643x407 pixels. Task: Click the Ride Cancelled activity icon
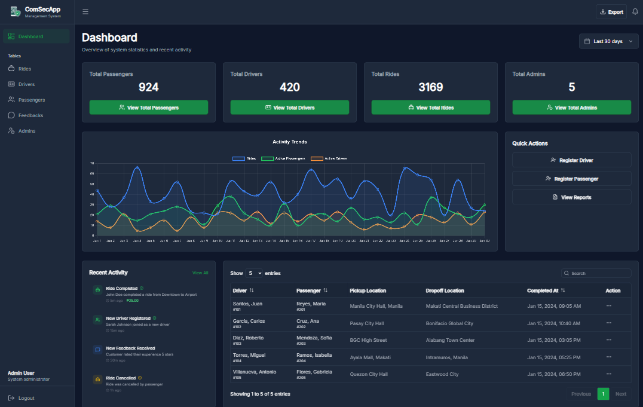[97, 380]
